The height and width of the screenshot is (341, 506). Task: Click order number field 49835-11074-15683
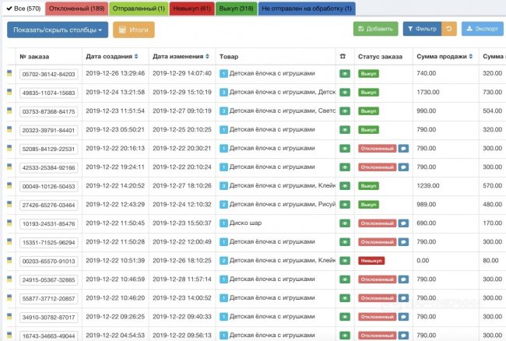[x=48, y=93]
